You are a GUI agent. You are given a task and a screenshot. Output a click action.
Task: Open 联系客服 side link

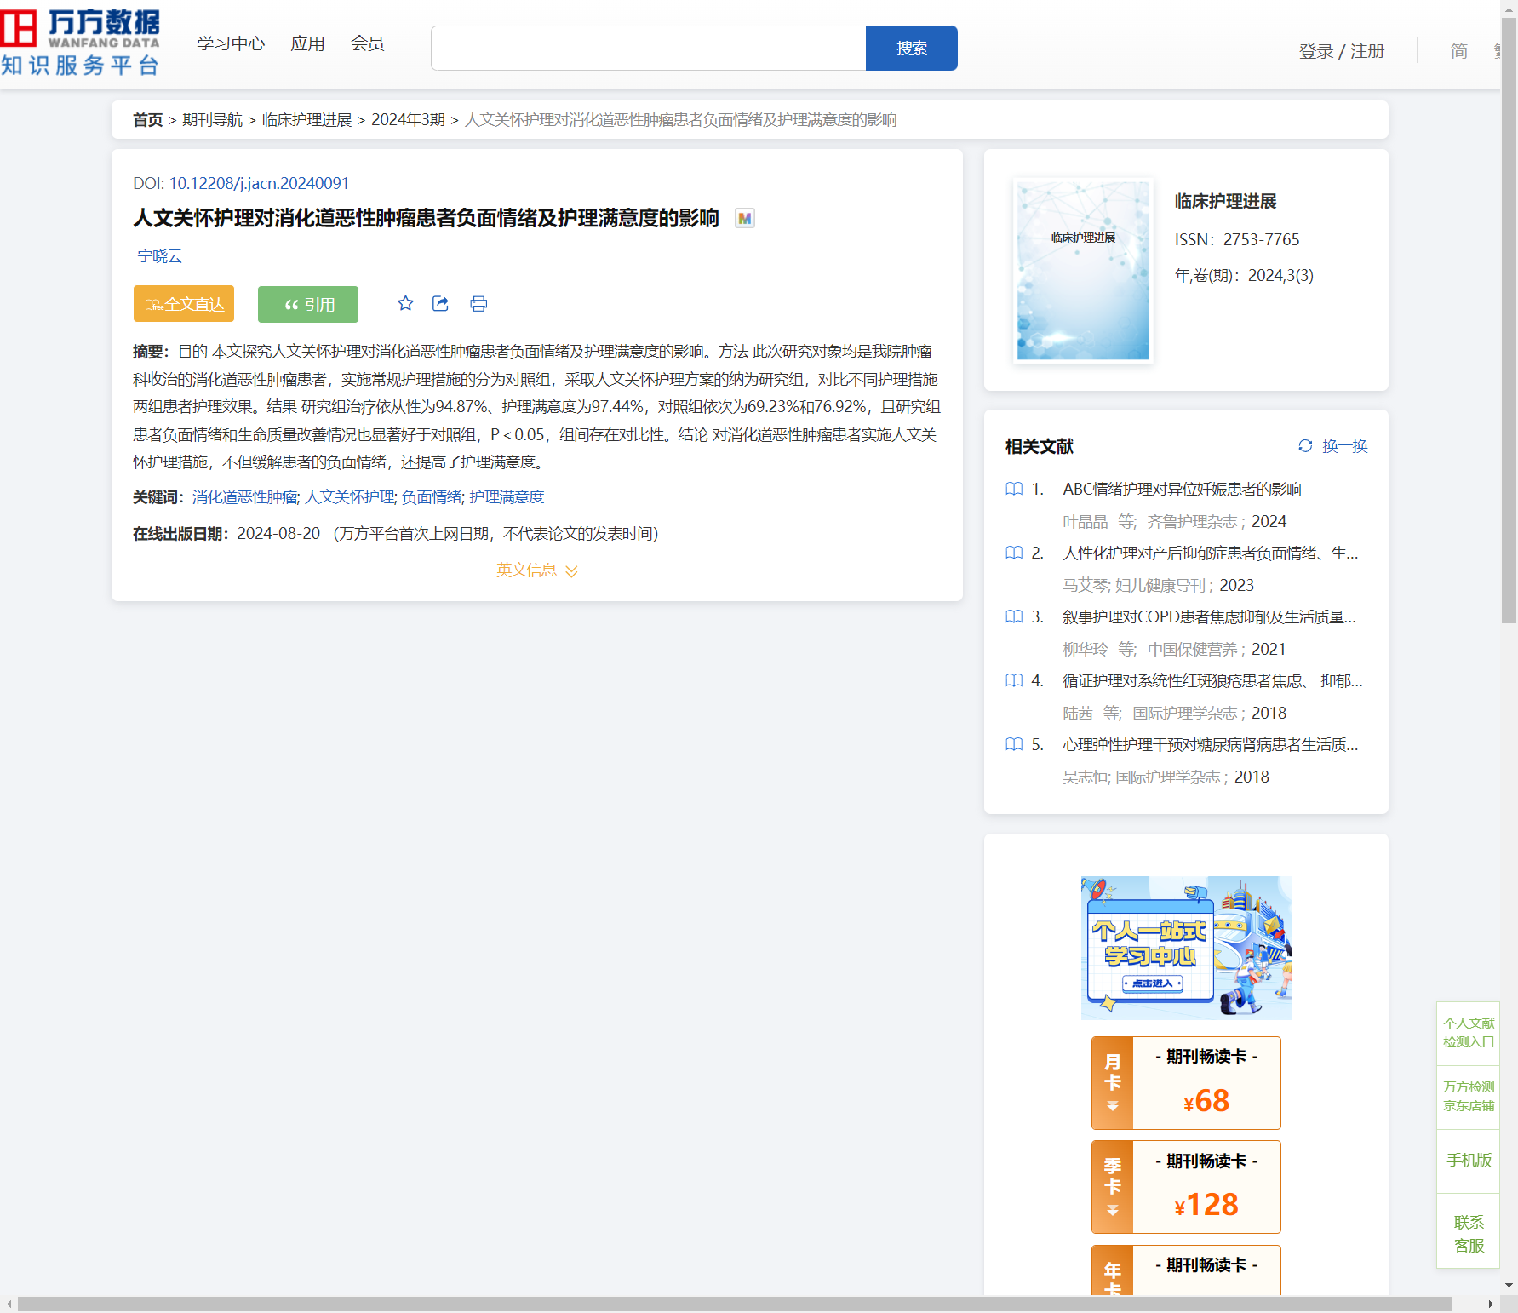(x=1469, y=1234)
